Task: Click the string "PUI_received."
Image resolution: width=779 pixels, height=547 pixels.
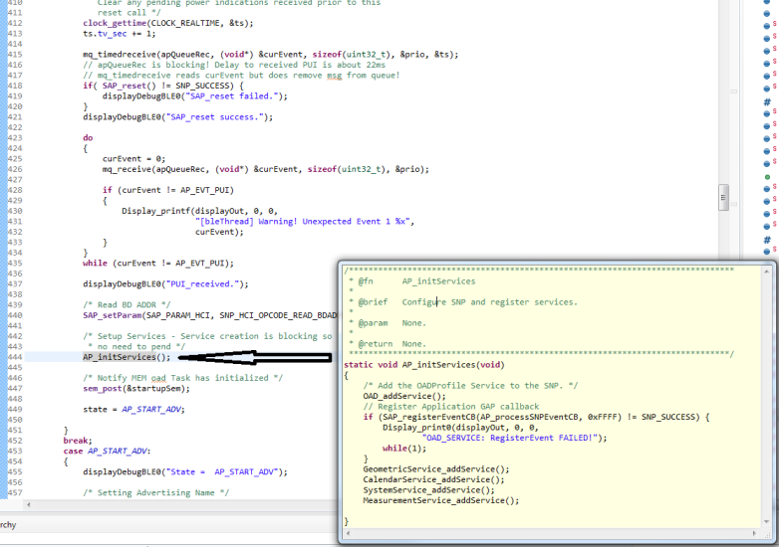Action: click(204, 284)
